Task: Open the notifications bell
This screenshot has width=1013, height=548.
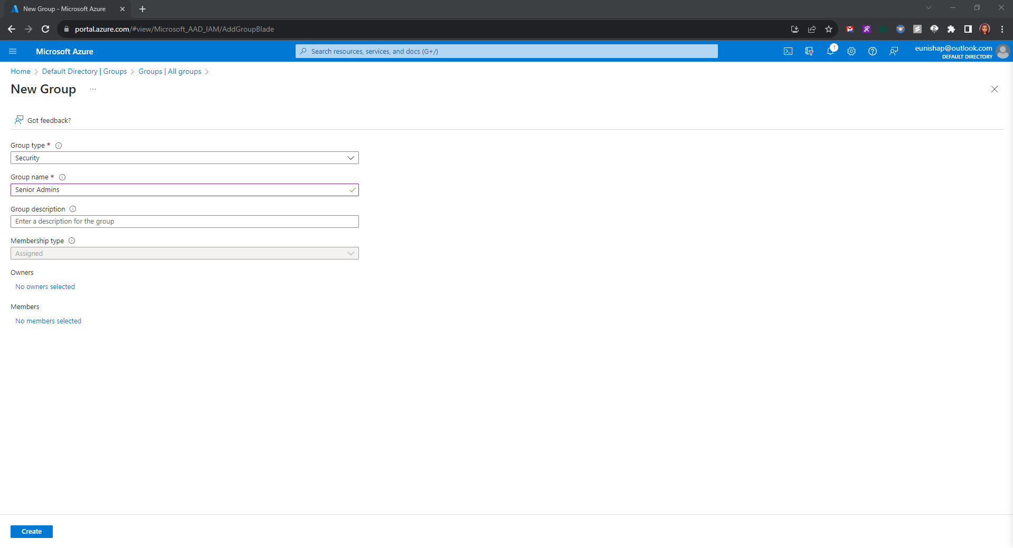Action: pyautogui.click(x=830, y=51)
